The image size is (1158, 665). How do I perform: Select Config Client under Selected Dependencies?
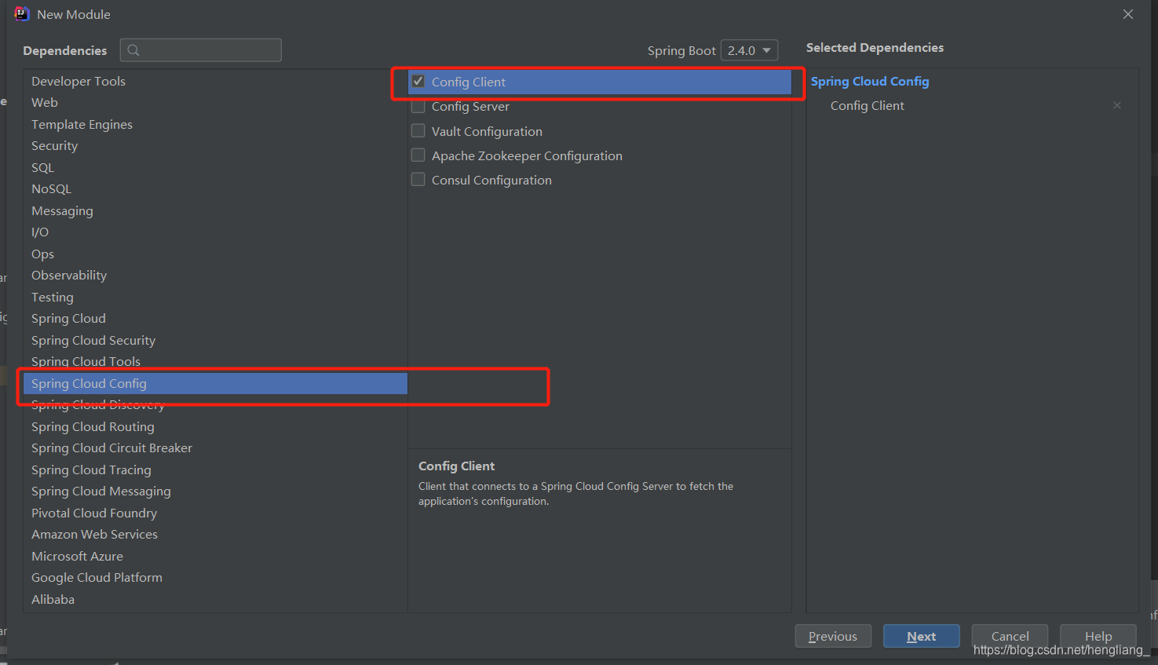pyautogui.click(x=868, y=105)
